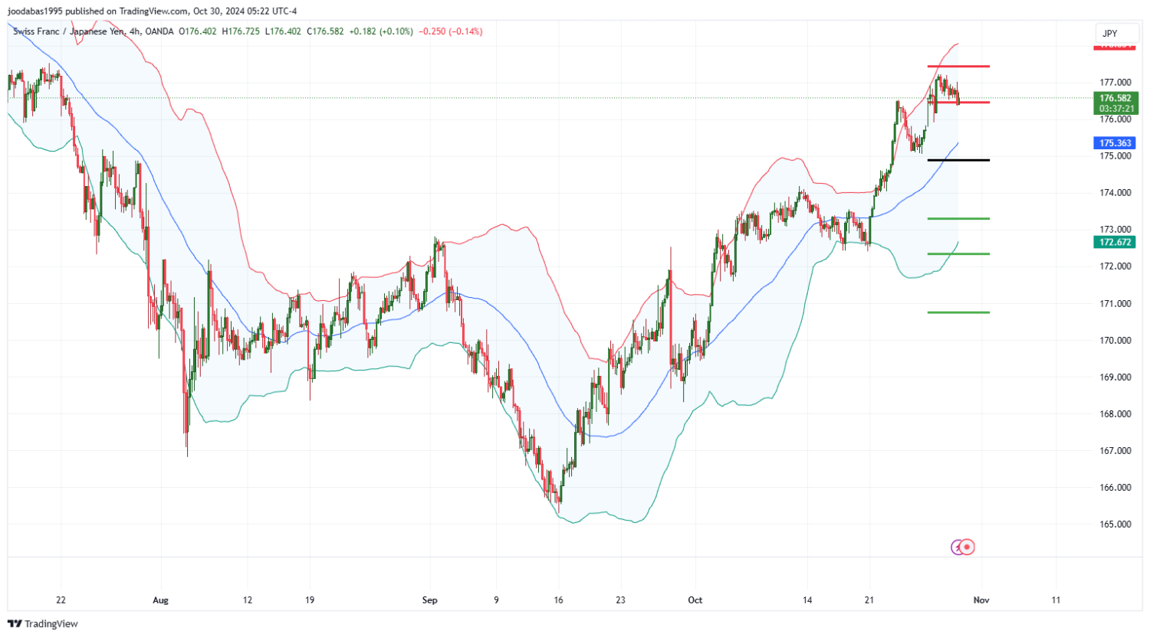Click the 9 date label on time axis

click(496, 600)
